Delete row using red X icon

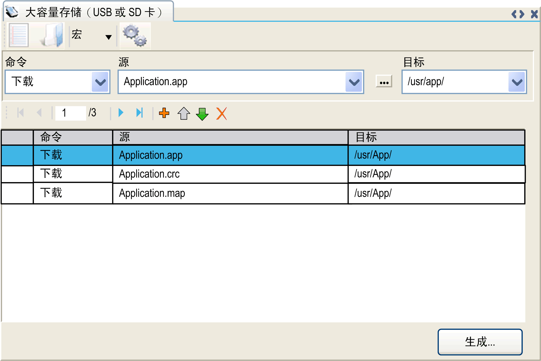(221, 114)
